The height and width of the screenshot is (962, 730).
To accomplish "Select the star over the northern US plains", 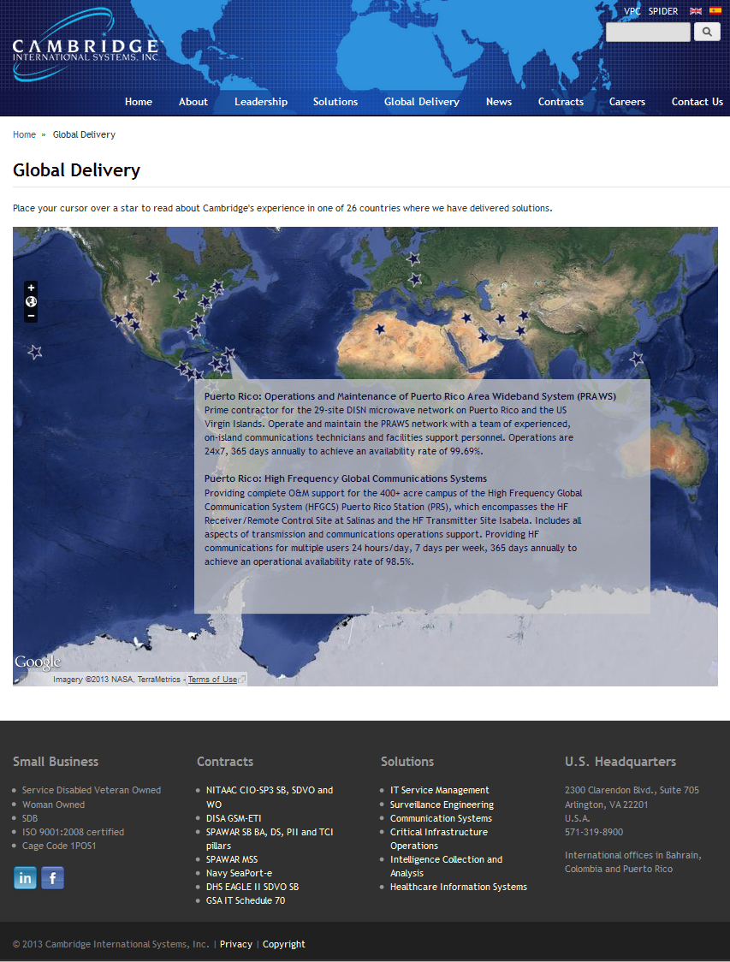I will tap(152, 277).
